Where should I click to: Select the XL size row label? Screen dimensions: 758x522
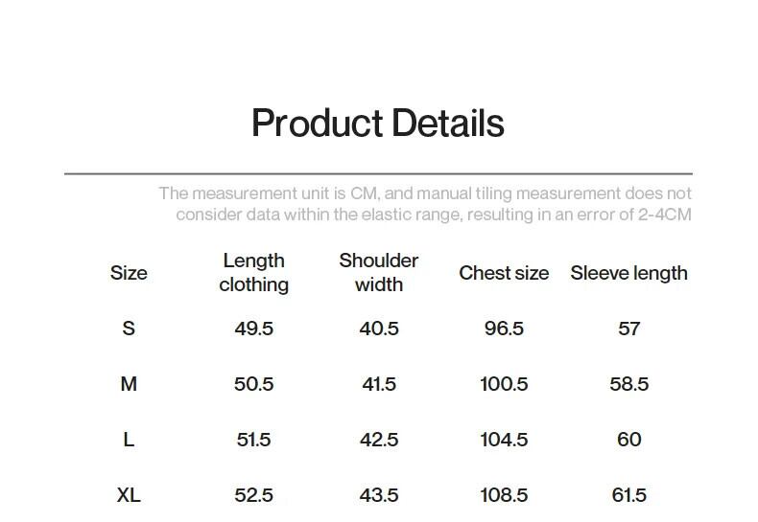129,495
